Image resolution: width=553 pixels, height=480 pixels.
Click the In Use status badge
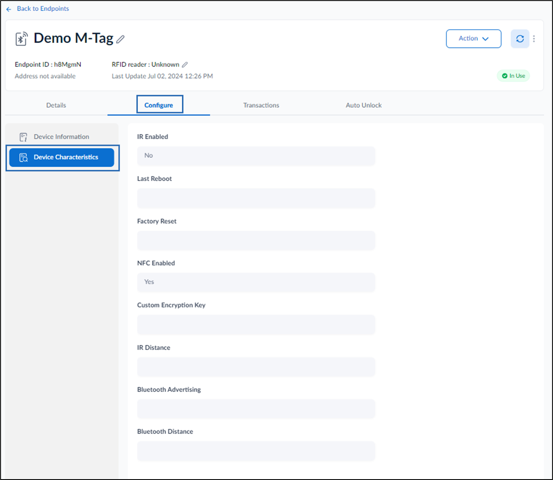(x=513, y=76)
